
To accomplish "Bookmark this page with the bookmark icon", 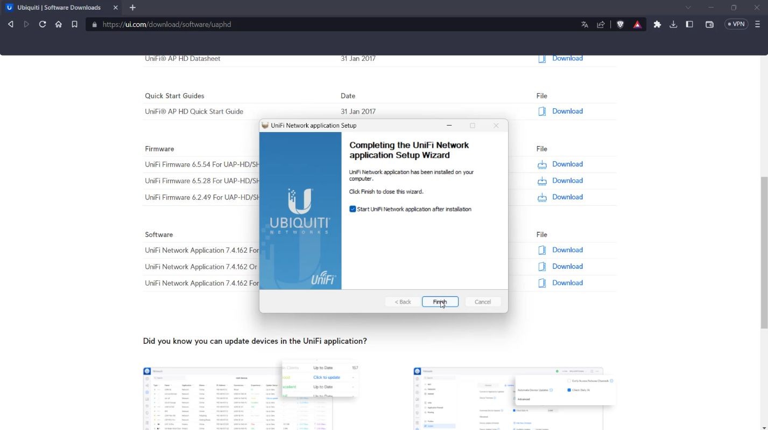I will point(74,24).
